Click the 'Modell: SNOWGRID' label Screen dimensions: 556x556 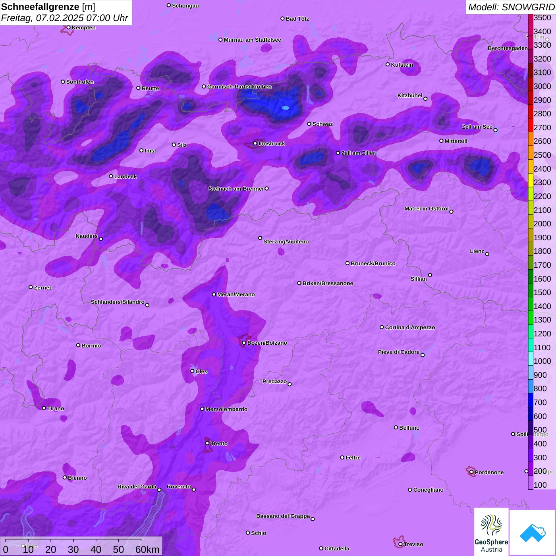point(511,7)
